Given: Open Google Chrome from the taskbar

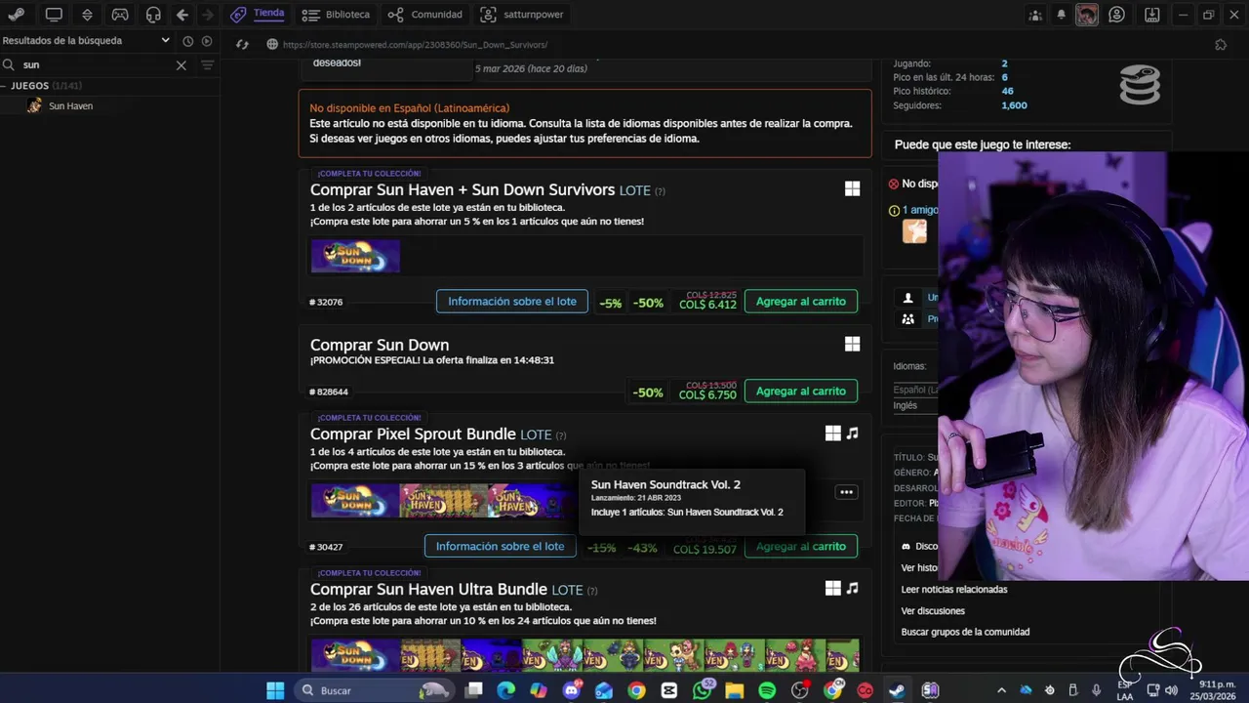Looking at the screenshot, I should coord(636,690).
